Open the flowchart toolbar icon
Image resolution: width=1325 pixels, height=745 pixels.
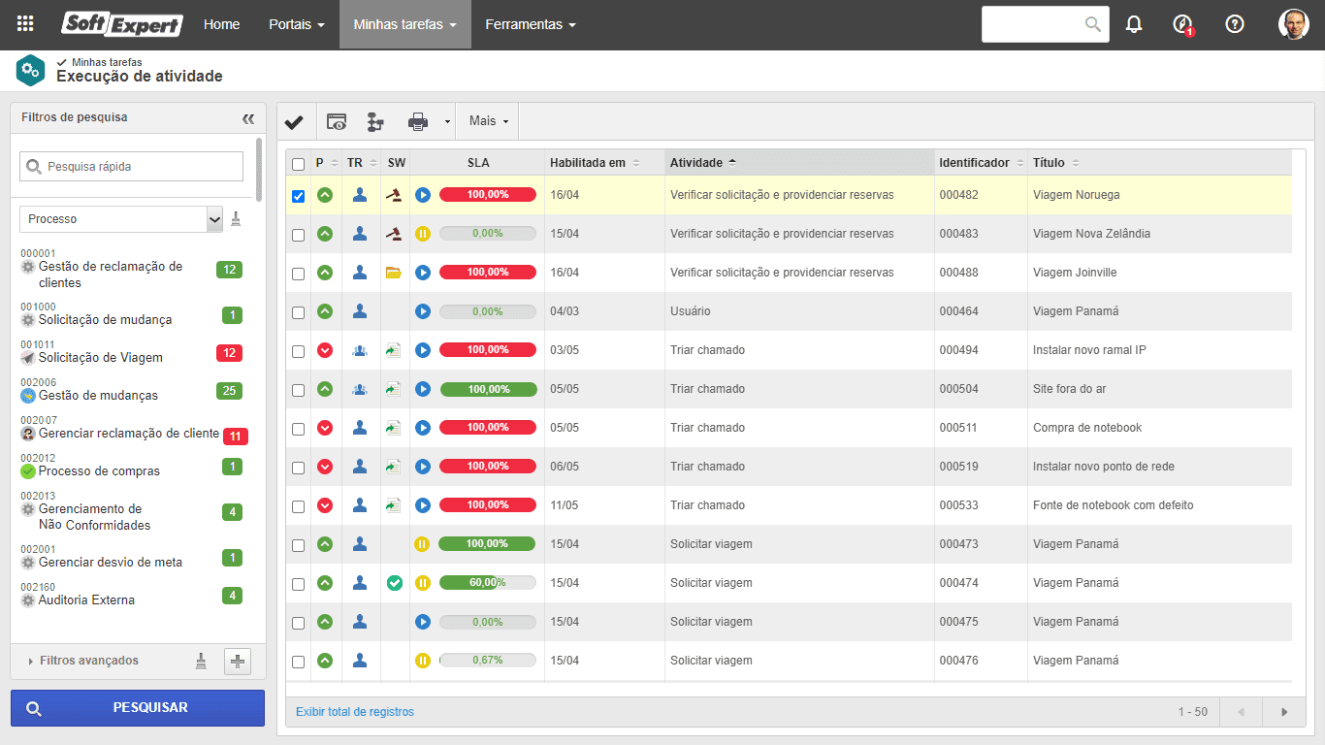[375, 122]
